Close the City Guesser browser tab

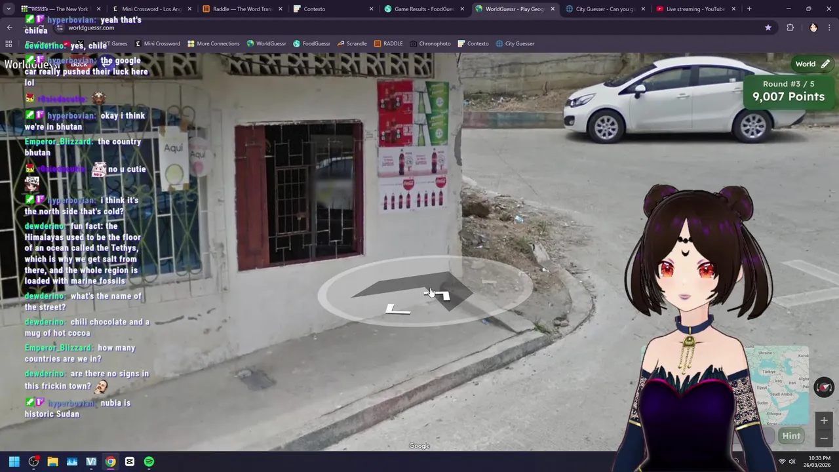click(642, 9)
